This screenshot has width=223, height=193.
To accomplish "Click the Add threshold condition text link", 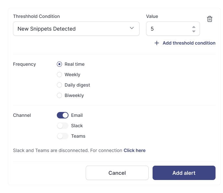I will tap(189, 43).
